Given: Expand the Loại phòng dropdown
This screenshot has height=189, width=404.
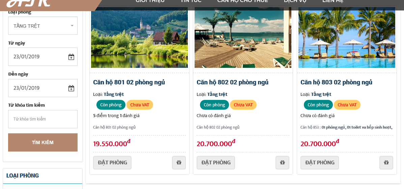Looking at the screenshot, I should click(x=43, y=26).
